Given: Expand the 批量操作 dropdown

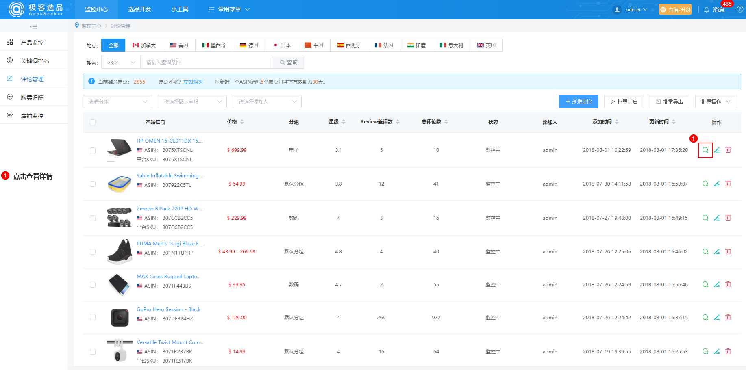Looking at the screenshot, I should [716, 102].
